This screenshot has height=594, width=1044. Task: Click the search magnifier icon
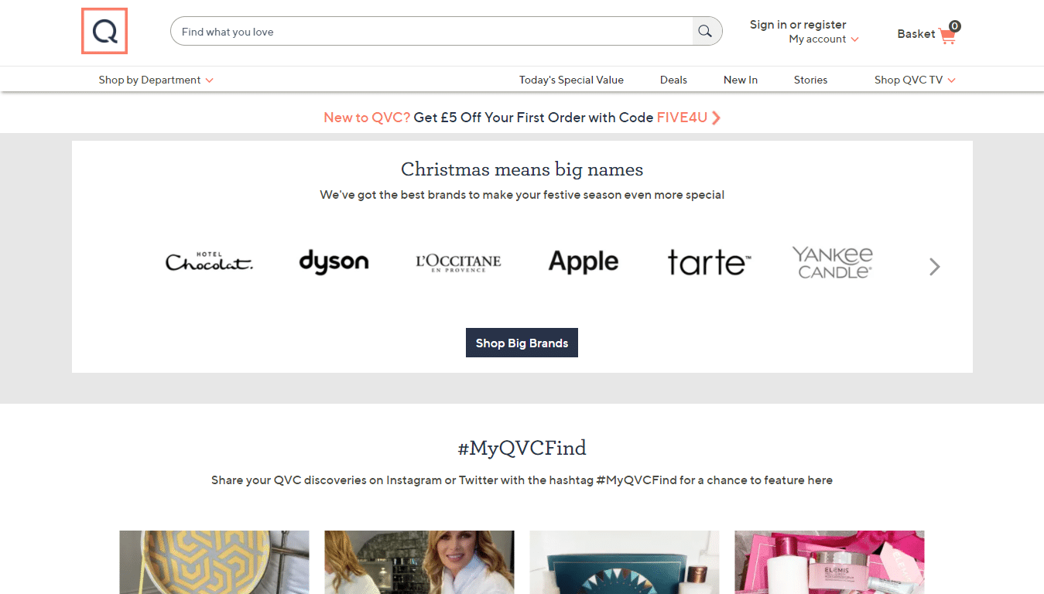[x=705, y=32]
